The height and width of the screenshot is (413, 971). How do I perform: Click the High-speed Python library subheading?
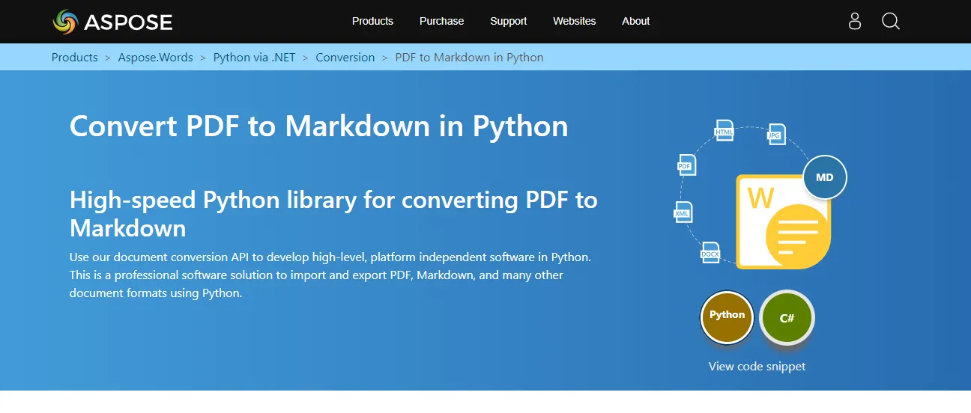333,213
